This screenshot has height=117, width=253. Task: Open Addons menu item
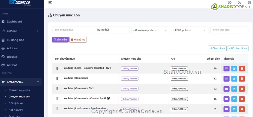coord(12,48)
